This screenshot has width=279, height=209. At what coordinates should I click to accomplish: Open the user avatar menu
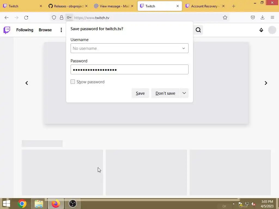(272, 30)
